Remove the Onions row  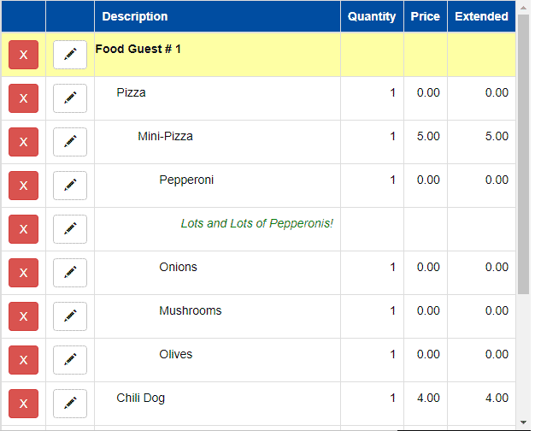point(23,273)
